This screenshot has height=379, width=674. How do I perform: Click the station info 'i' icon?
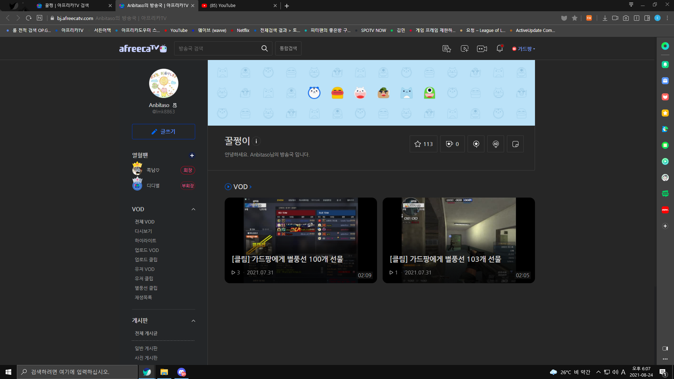(x=256, y=141)
